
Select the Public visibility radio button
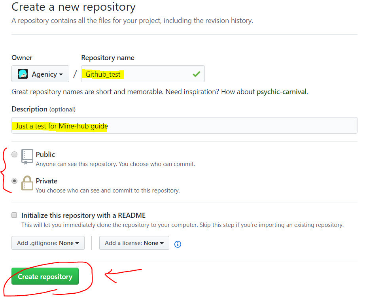tap(14, 154)
